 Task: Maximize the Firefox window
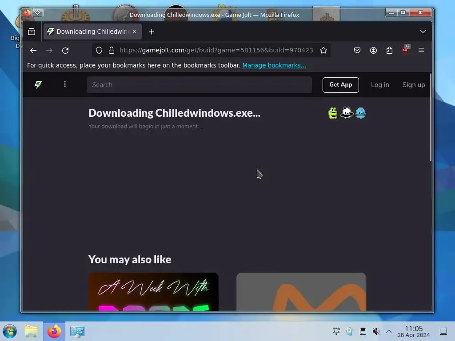coord(403,12)
